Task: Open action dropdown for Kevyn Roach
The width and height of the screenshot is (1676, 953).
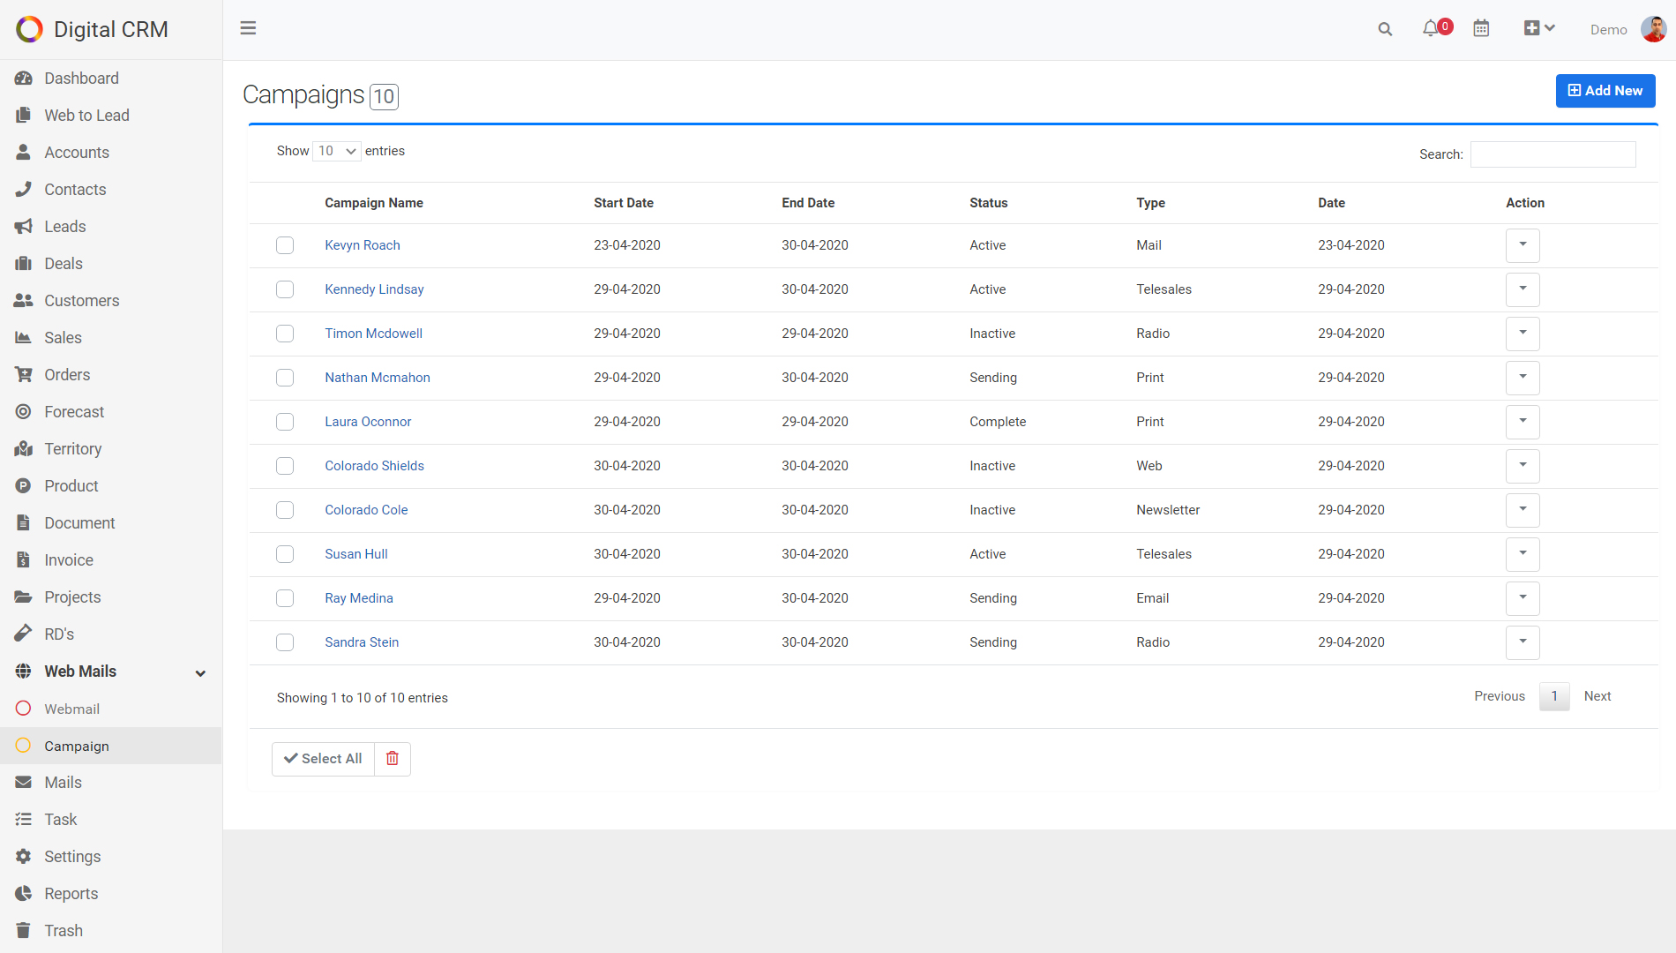Action: (1523, 245)
